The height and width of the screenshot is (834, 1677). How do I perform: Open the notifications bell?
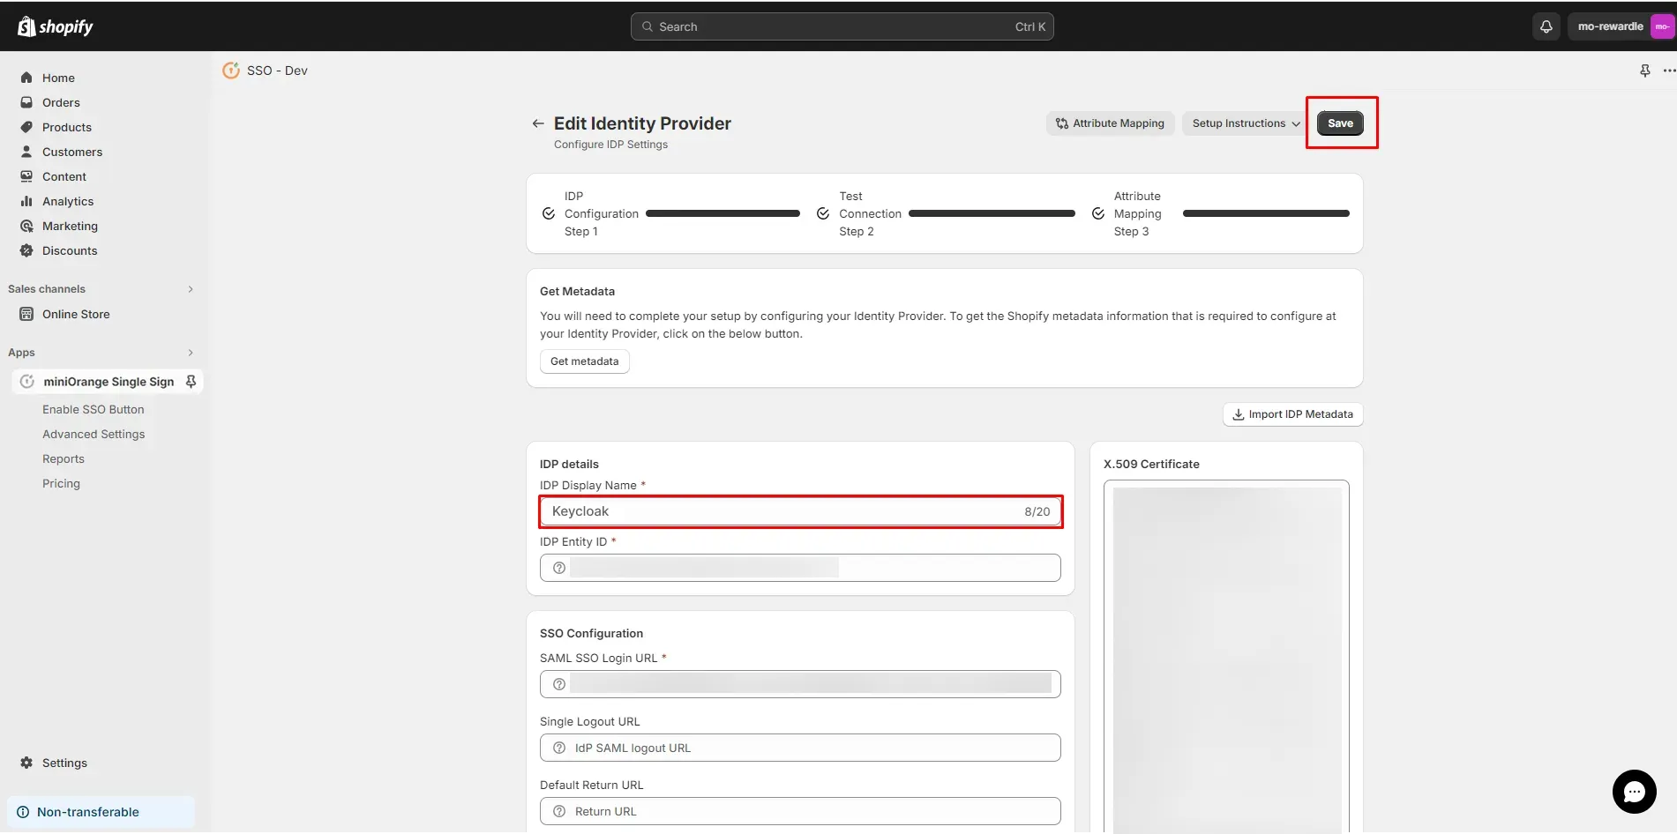pyautogui.click(x=1546, y=26)
